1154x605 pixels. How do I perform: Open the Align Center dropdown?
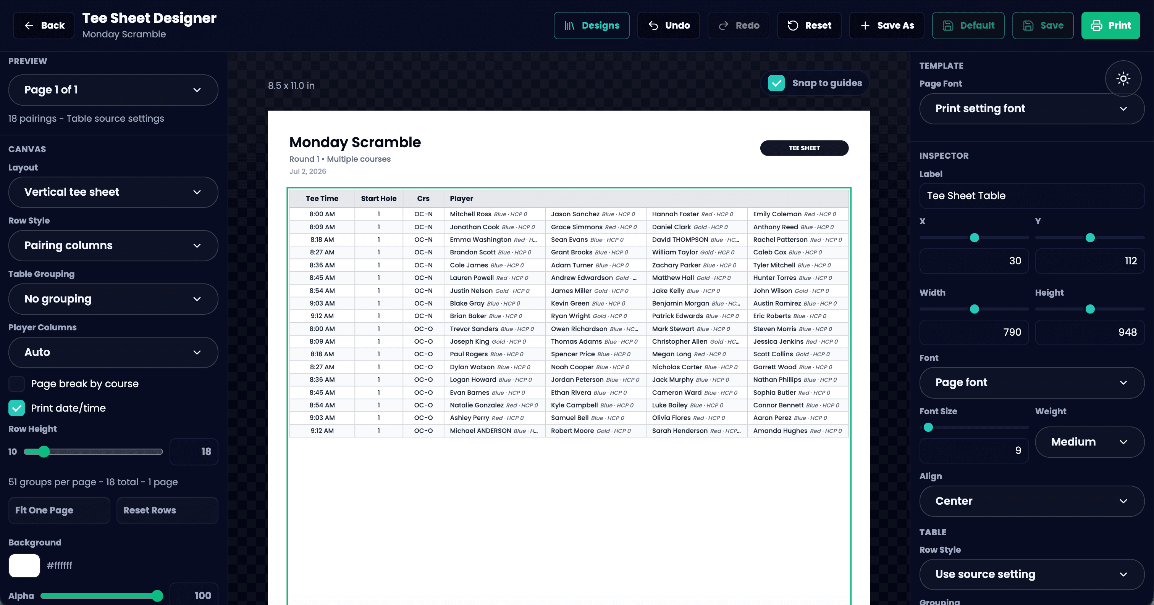(x=1032, y=501)
